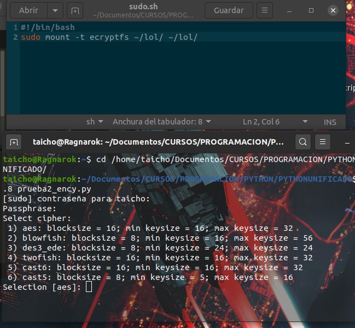Open the gedit hamburger menu
355x328 pixels.
[x=265, y=10]
